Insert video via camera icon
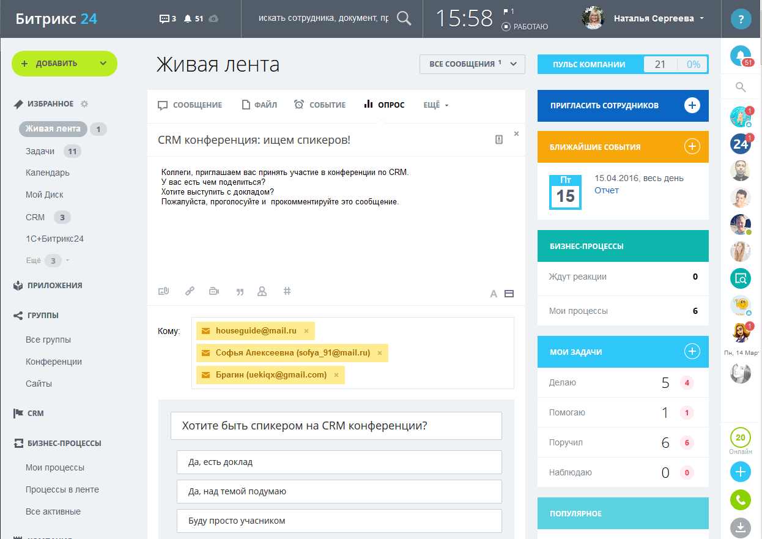762x539 pixels. 214,292
